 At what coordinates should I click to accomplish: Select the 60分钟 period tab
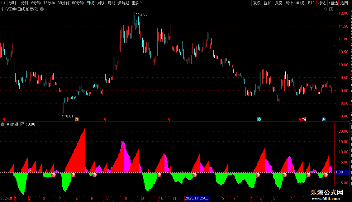click(78, 3)
